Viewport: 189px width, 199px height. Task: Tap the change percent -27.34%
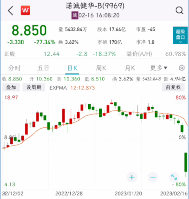click(45, 42)
